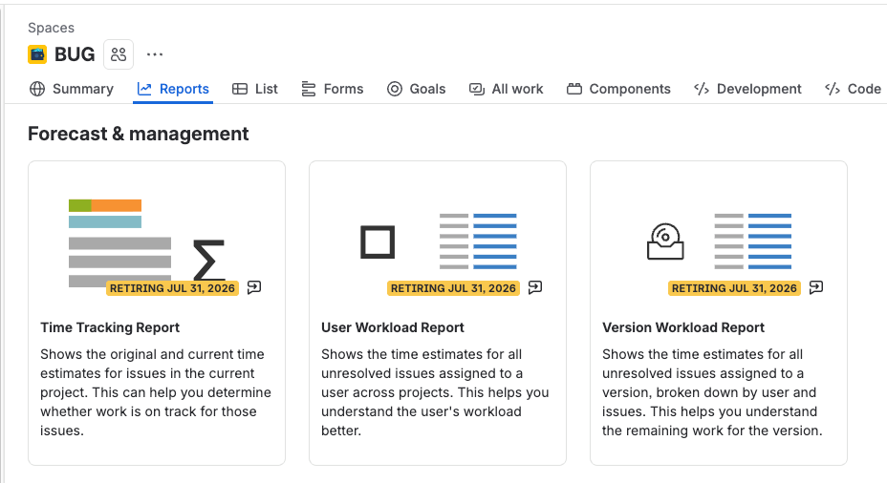
Task: Open the List tab
Action: pyautogui.click(x=255, y=90)
